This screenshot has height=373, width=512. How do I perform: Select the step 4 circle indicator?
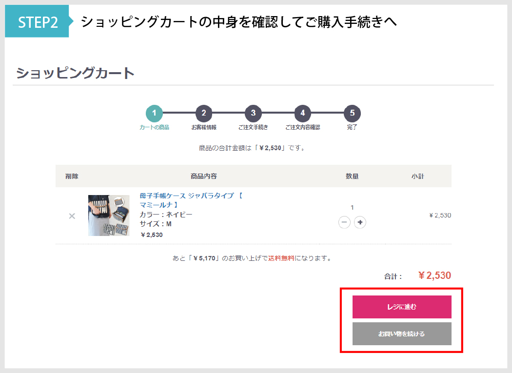pyautogui.click(x=302, y=114)
